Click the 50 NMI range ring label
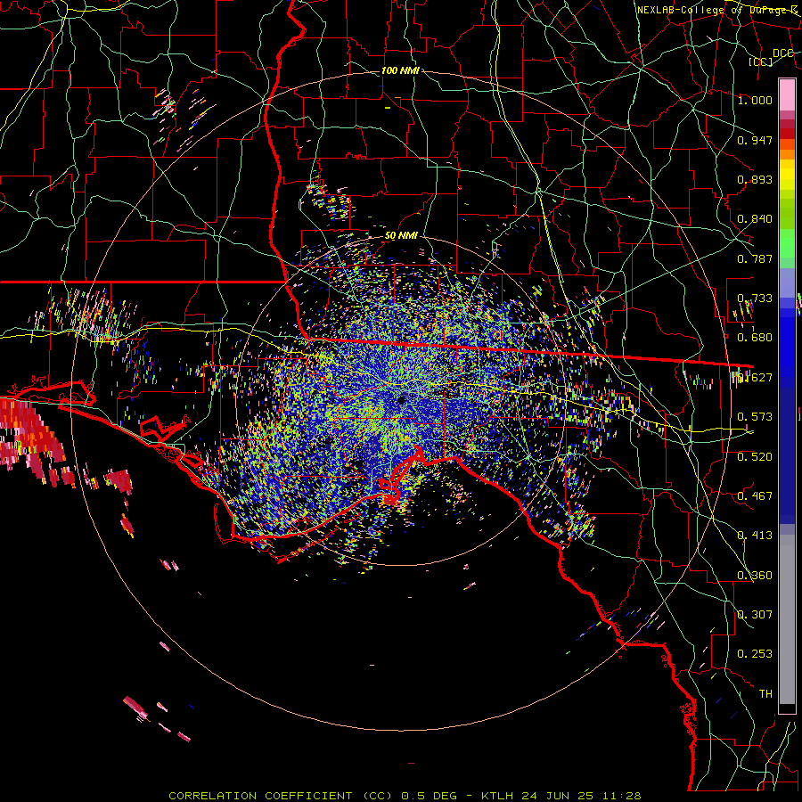 (401, 236)
